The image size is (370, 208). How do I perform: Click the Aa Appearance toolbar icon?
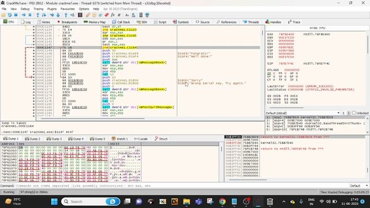[127, 15]
